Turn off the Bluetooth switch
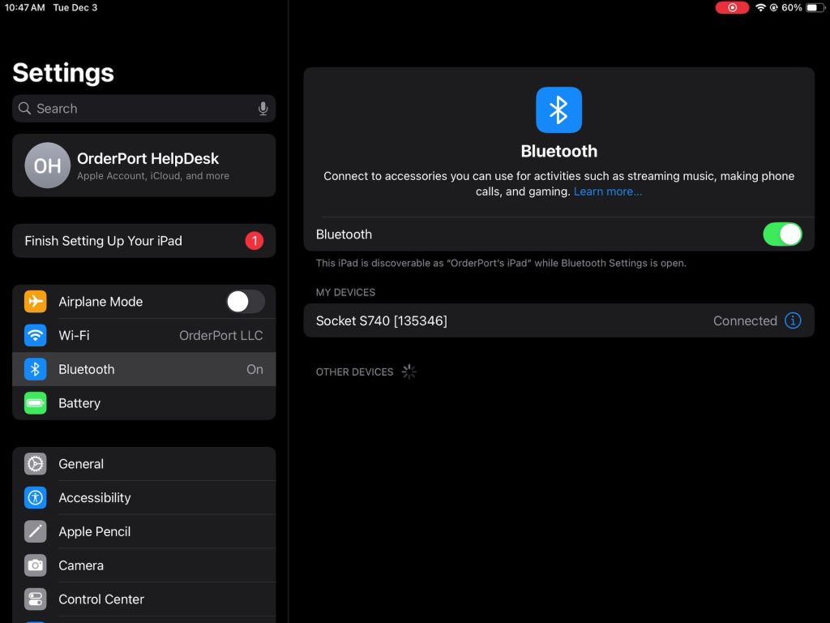830x623 pixels. [x=781, y=234]
